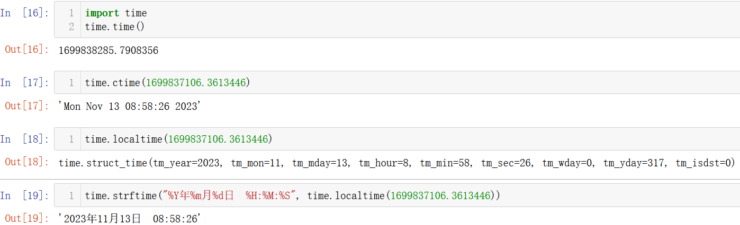This screenshot has height=225, width=740.
Task: Click the Out[16] prompt label
Action: [x=26, y=49]
